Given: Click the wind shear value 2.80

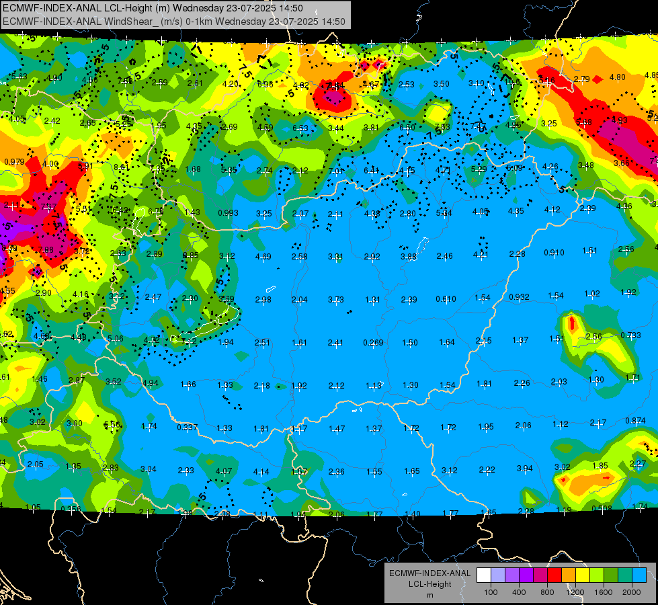Looking at the screenshot, I should [x=407, y=213].
